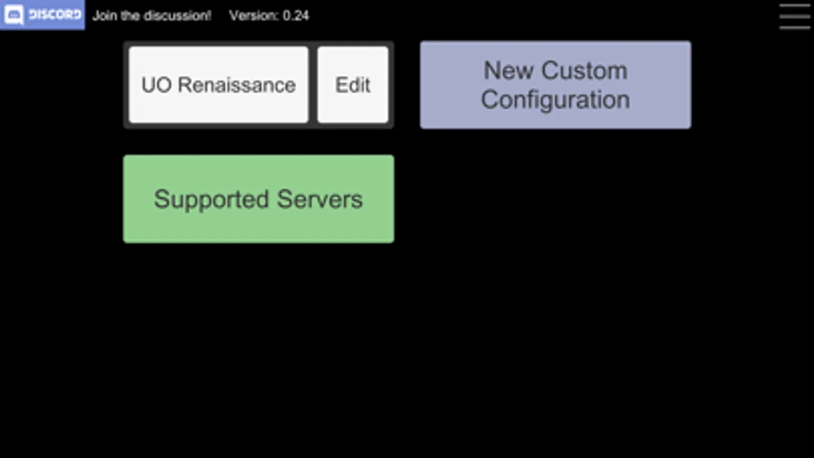The image size is (814, 458).
Task: Select the purple New Custom Configuration tile
Action: click(x=555, y=84)
